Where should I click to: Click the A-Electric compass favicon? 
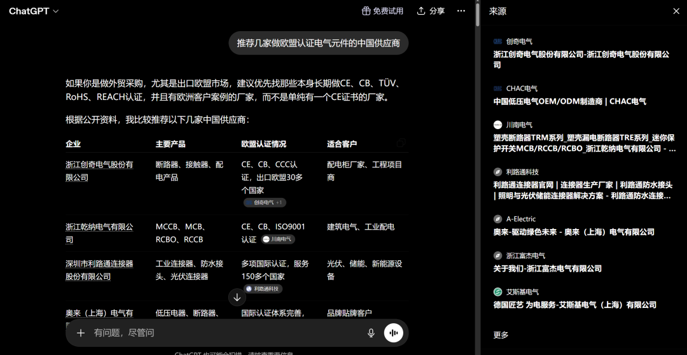tap(497, 219)
